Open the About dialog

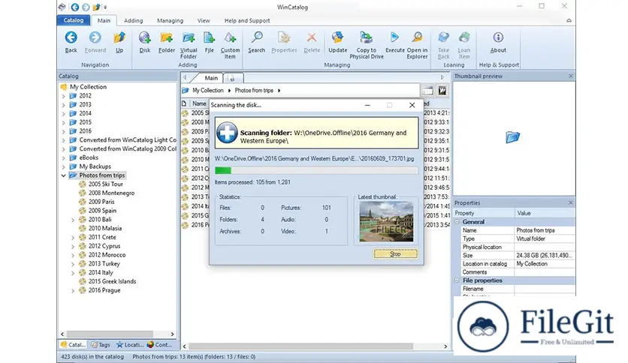498,42
